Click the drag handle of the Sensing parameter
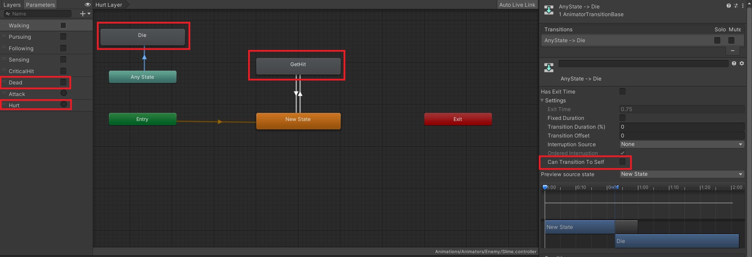This screenshot has height=257, width=752. tap(4, 59)
